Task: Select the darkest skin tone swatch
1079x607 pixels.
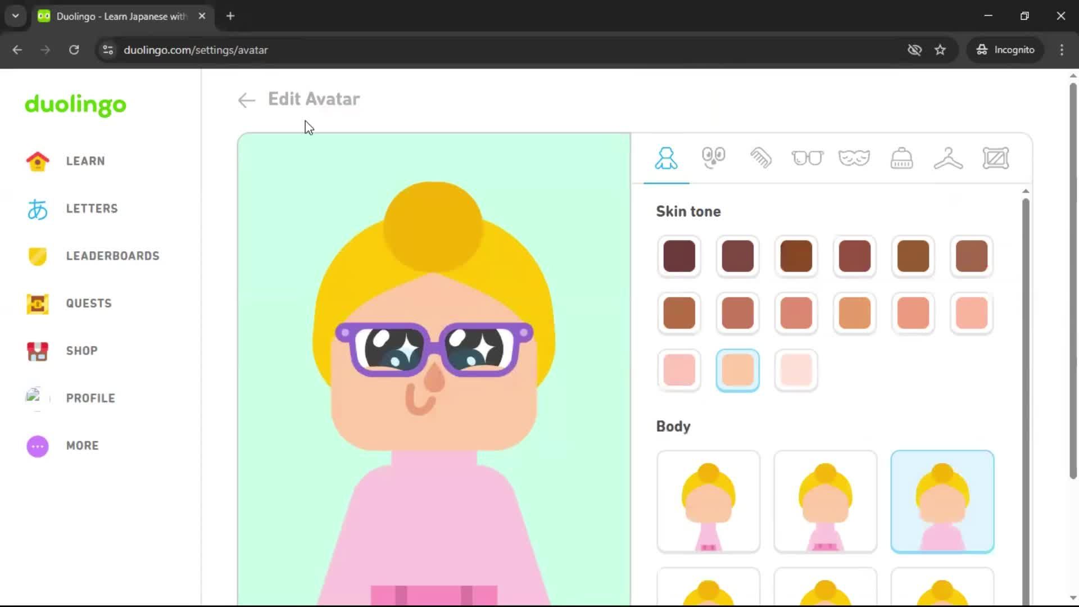Action: tap(679, 256)
